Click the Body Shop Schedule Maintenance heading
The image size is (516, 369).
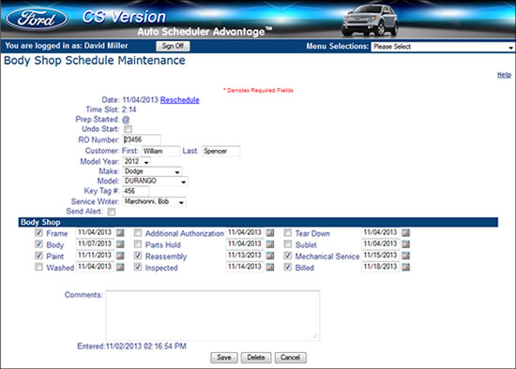click(95, 61)
